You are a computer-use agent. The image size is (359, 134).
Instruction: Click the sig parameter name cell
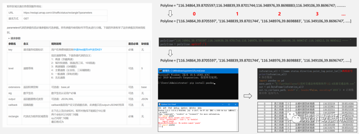[14, 93]
